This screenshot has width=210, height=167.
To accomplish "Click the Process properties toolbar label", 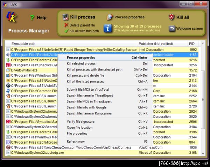I will (129, 17).
